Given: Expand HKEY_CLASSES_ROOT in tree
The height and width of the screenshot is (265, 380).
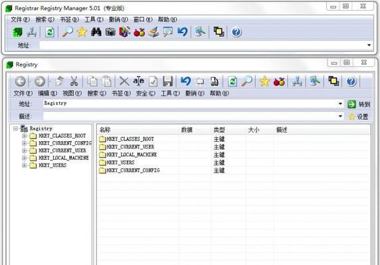Looking at the screenshot, I should pyautogui.click(x=24, y=136).
